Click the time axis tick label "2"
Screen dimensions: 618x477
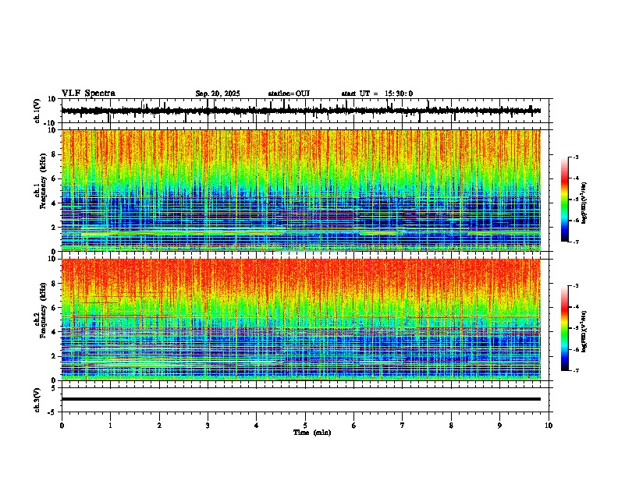coord(159,426)
